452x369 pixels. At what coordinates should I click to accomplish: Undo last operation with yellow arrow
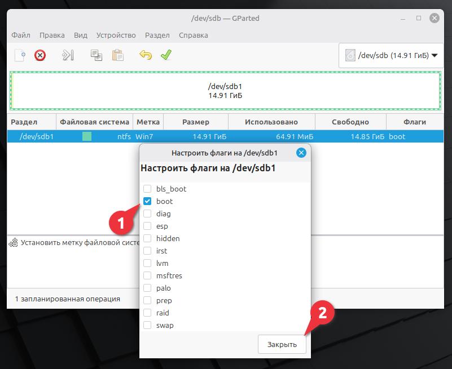146,55
